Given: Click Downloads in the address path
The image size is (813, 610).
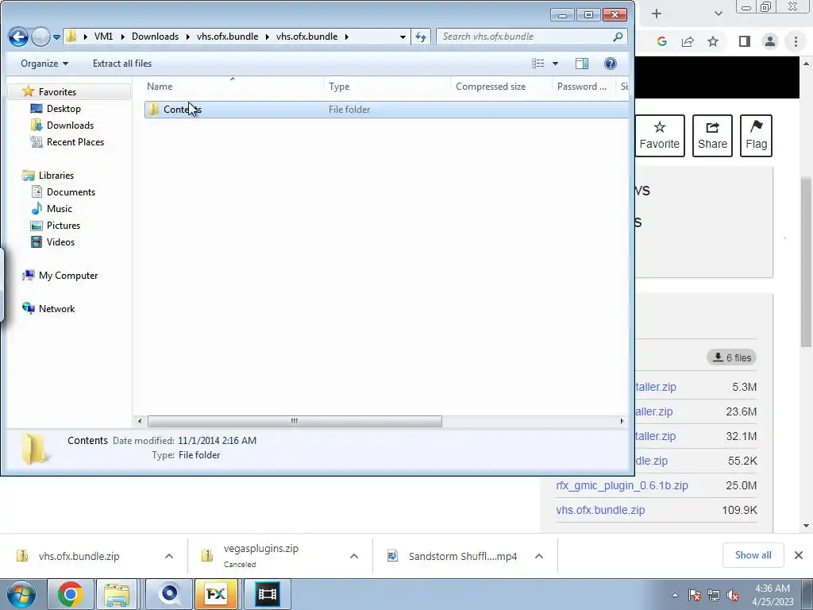Looking at the screenshot, I should point(155,37).
